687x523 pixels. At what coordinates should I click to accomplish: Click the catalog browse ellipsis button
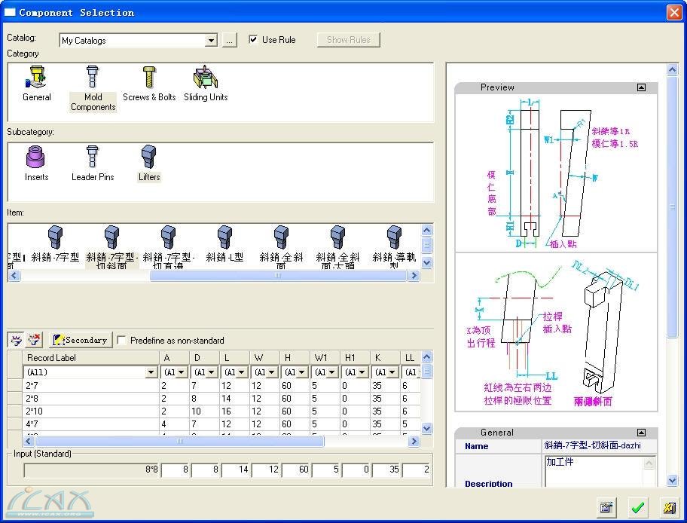click(230, 41)
